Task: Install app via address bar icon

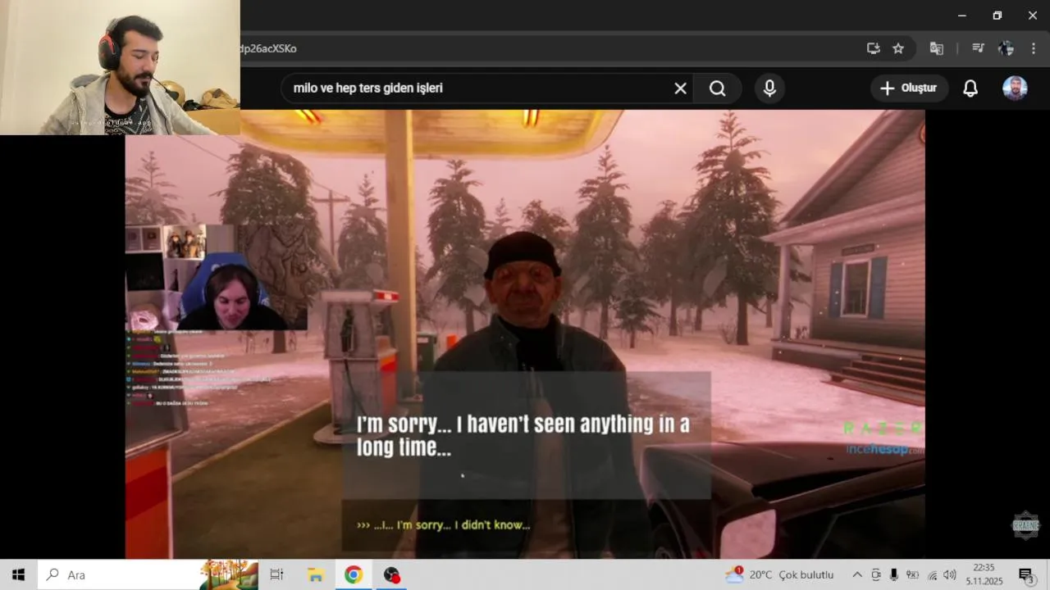Action: coord(874,48)
